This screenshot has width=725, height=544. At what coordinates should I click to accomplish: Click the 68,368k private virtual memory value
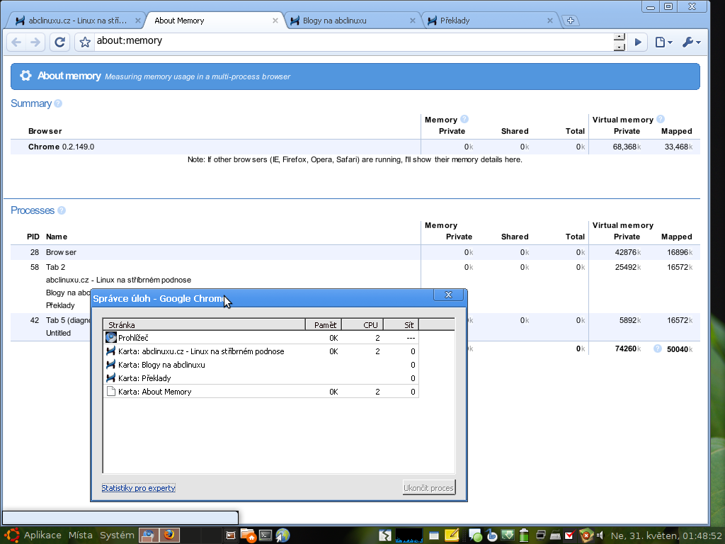coord(627,147)
